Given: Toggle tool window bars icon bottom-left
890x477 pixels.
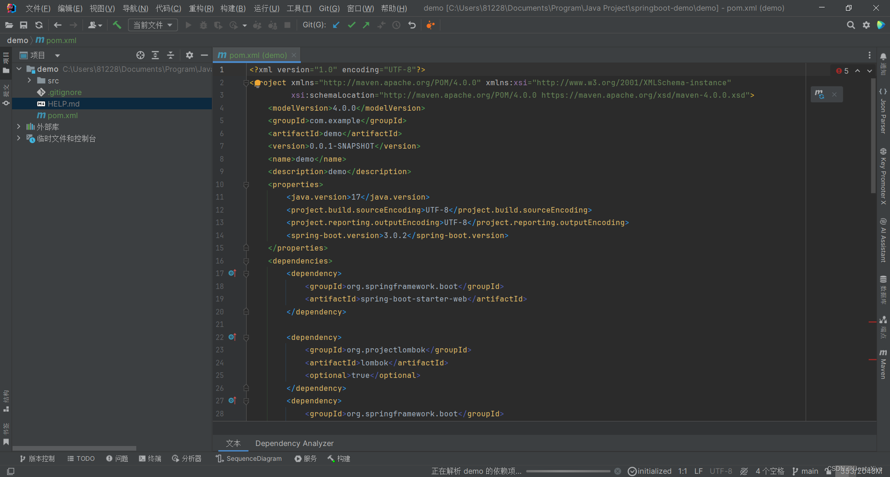Looking at the screenshot, I should 11,471.
